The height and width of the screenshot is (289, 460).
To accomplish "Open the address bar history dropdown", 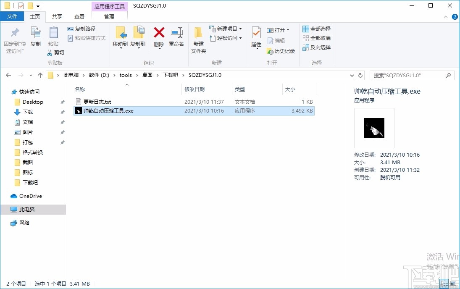I will 352,75.
